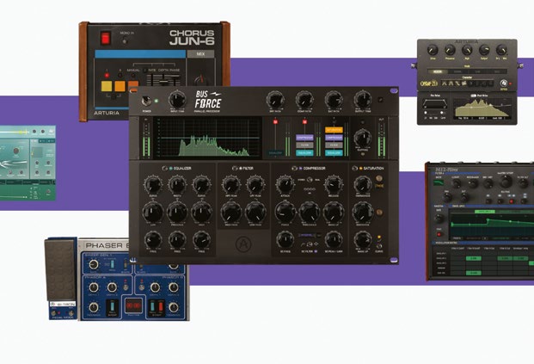The width and height of the screenshot is (534, 364).
Task: Flip the Bus Force Power toggle switch
Action: [x=147, y=102]
